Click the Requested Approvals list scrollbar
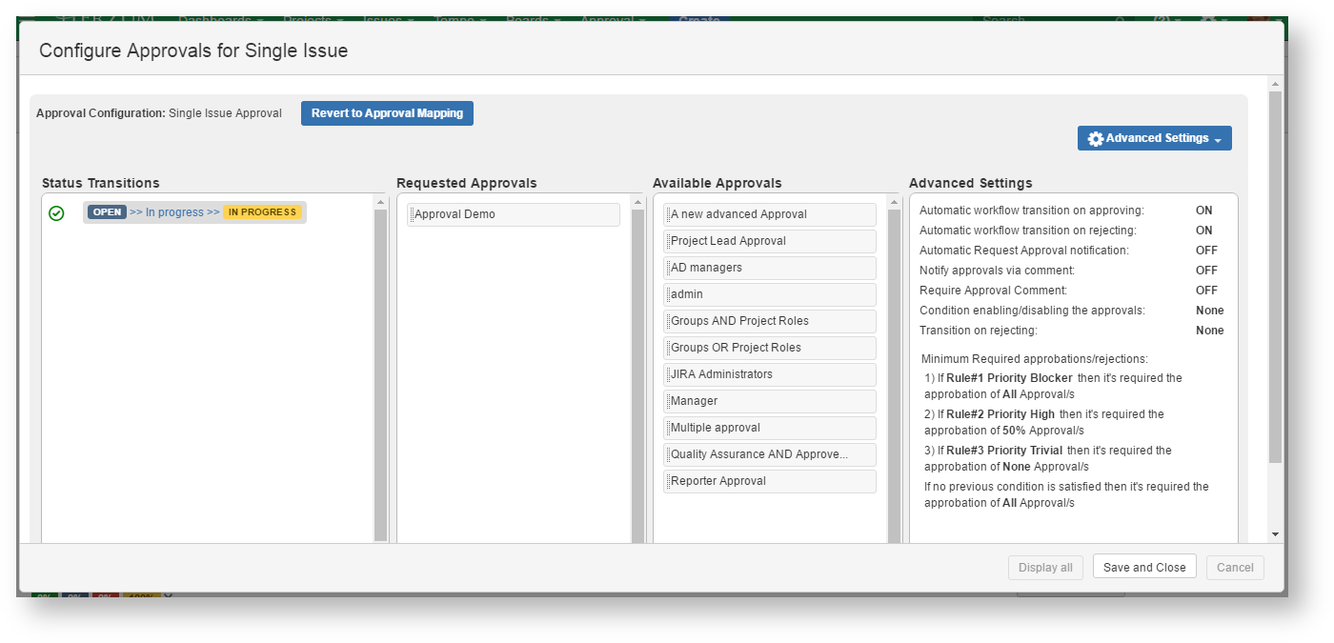This screenshot has width=1334, height=643. click(x=637, y=372)
